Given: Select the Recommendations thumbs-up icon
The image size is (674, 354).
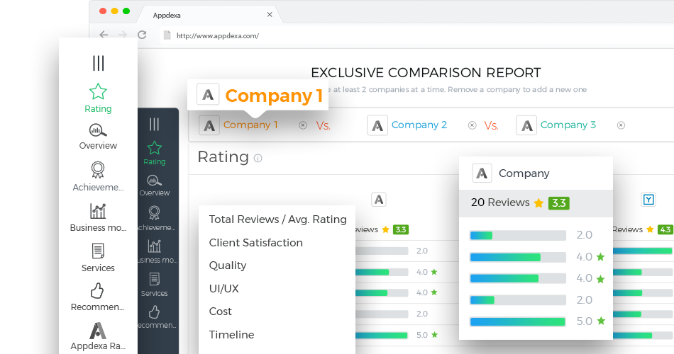Looking at the screenshot, I should coord(98,290).
